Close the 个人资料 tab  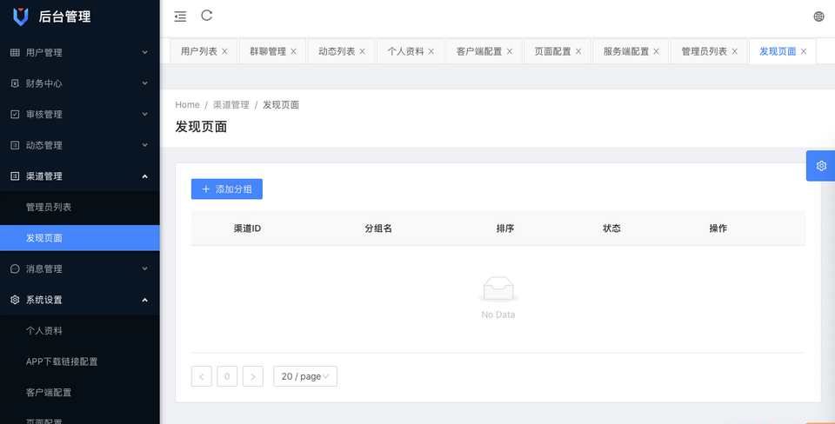click(x=431, y=51)
